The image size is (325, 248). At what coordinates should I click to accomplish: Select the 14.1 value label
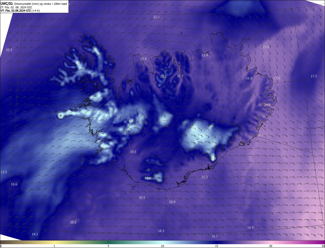coord(35,234)
